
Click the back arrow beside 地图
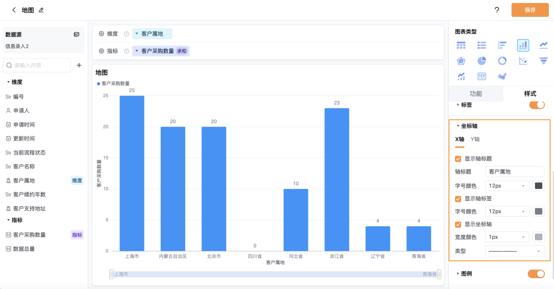pos(14,10)
